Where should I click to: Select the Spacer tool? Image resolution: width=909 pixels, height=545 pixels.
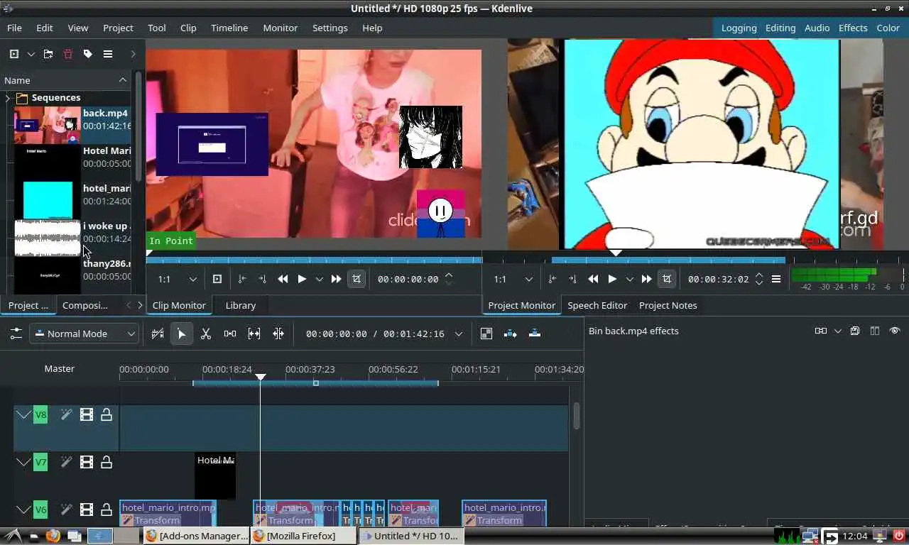[230, 334]
